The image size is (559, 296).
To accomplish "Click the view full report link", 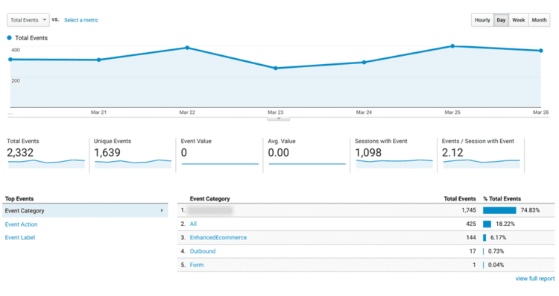I will (x=534, y=279).
